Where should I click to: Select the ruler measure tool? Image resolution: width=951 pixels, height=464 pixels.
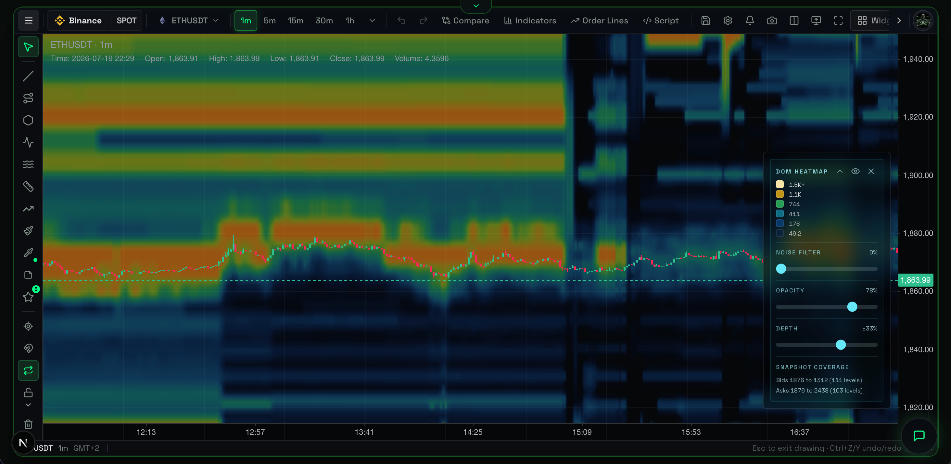29,187
